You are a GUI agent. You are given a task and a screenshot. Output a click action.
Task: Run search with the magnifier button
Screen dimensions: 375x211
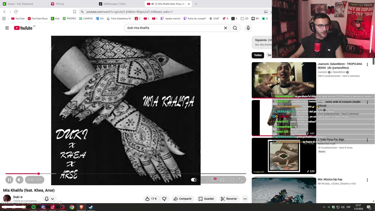[x=235, y=28]
